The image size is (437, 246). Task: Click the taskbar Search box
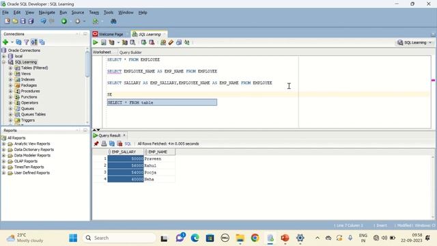point(119,238)
